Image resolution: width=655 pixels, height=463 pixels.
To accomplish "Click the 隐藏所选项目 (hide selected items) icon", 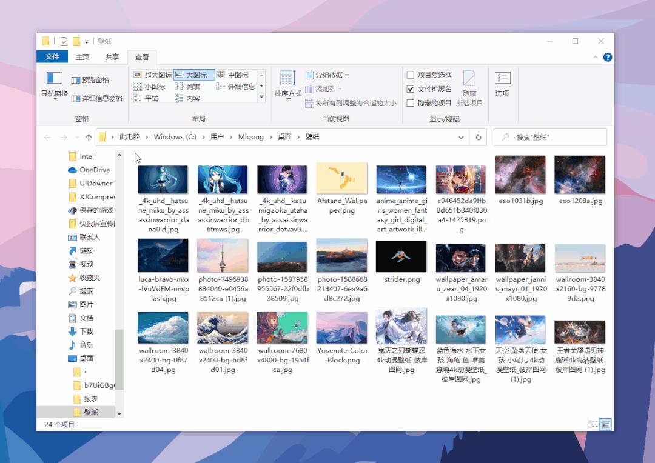I will click(x=470, y=85).
